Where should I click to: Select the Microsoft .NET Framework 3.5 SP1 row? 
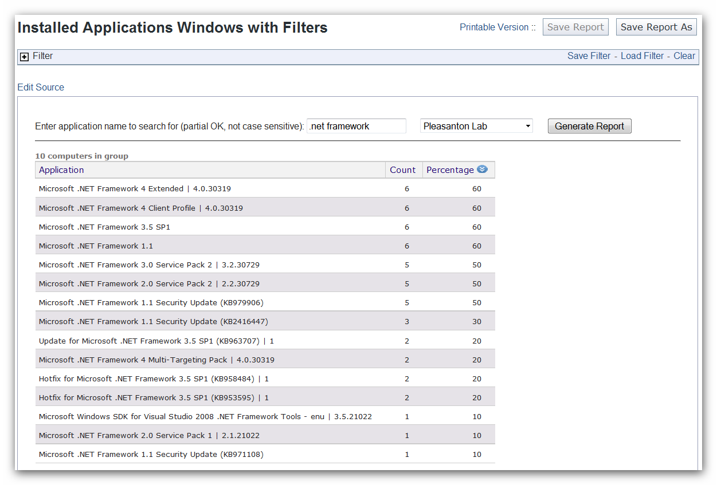click(x=229, y=226)
